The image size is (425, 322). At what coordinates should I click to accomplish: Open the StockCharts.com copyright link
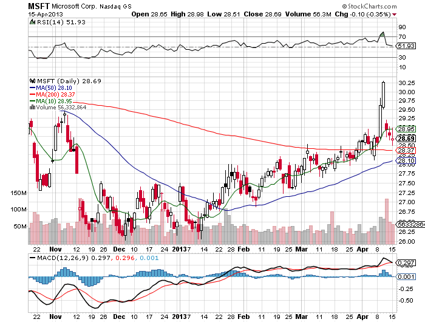[369, 6]
